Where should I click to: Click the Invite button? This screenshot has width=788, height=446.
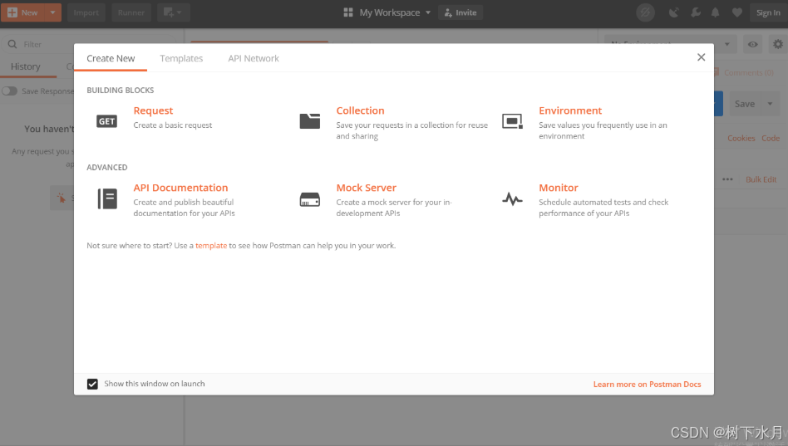tap(460, 12)
